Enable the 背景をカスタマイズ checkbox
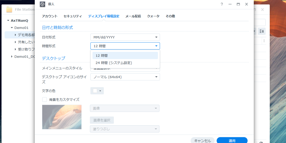Screen dimensions: 286x143 click(x=45, y=99)
